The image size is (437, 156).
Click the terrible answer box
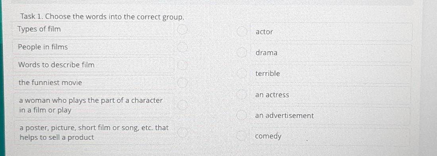[x=331, y=74]
